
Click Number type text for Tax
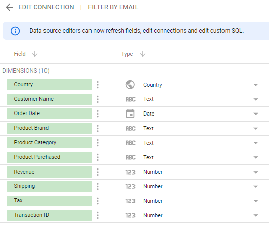point(153,201)
